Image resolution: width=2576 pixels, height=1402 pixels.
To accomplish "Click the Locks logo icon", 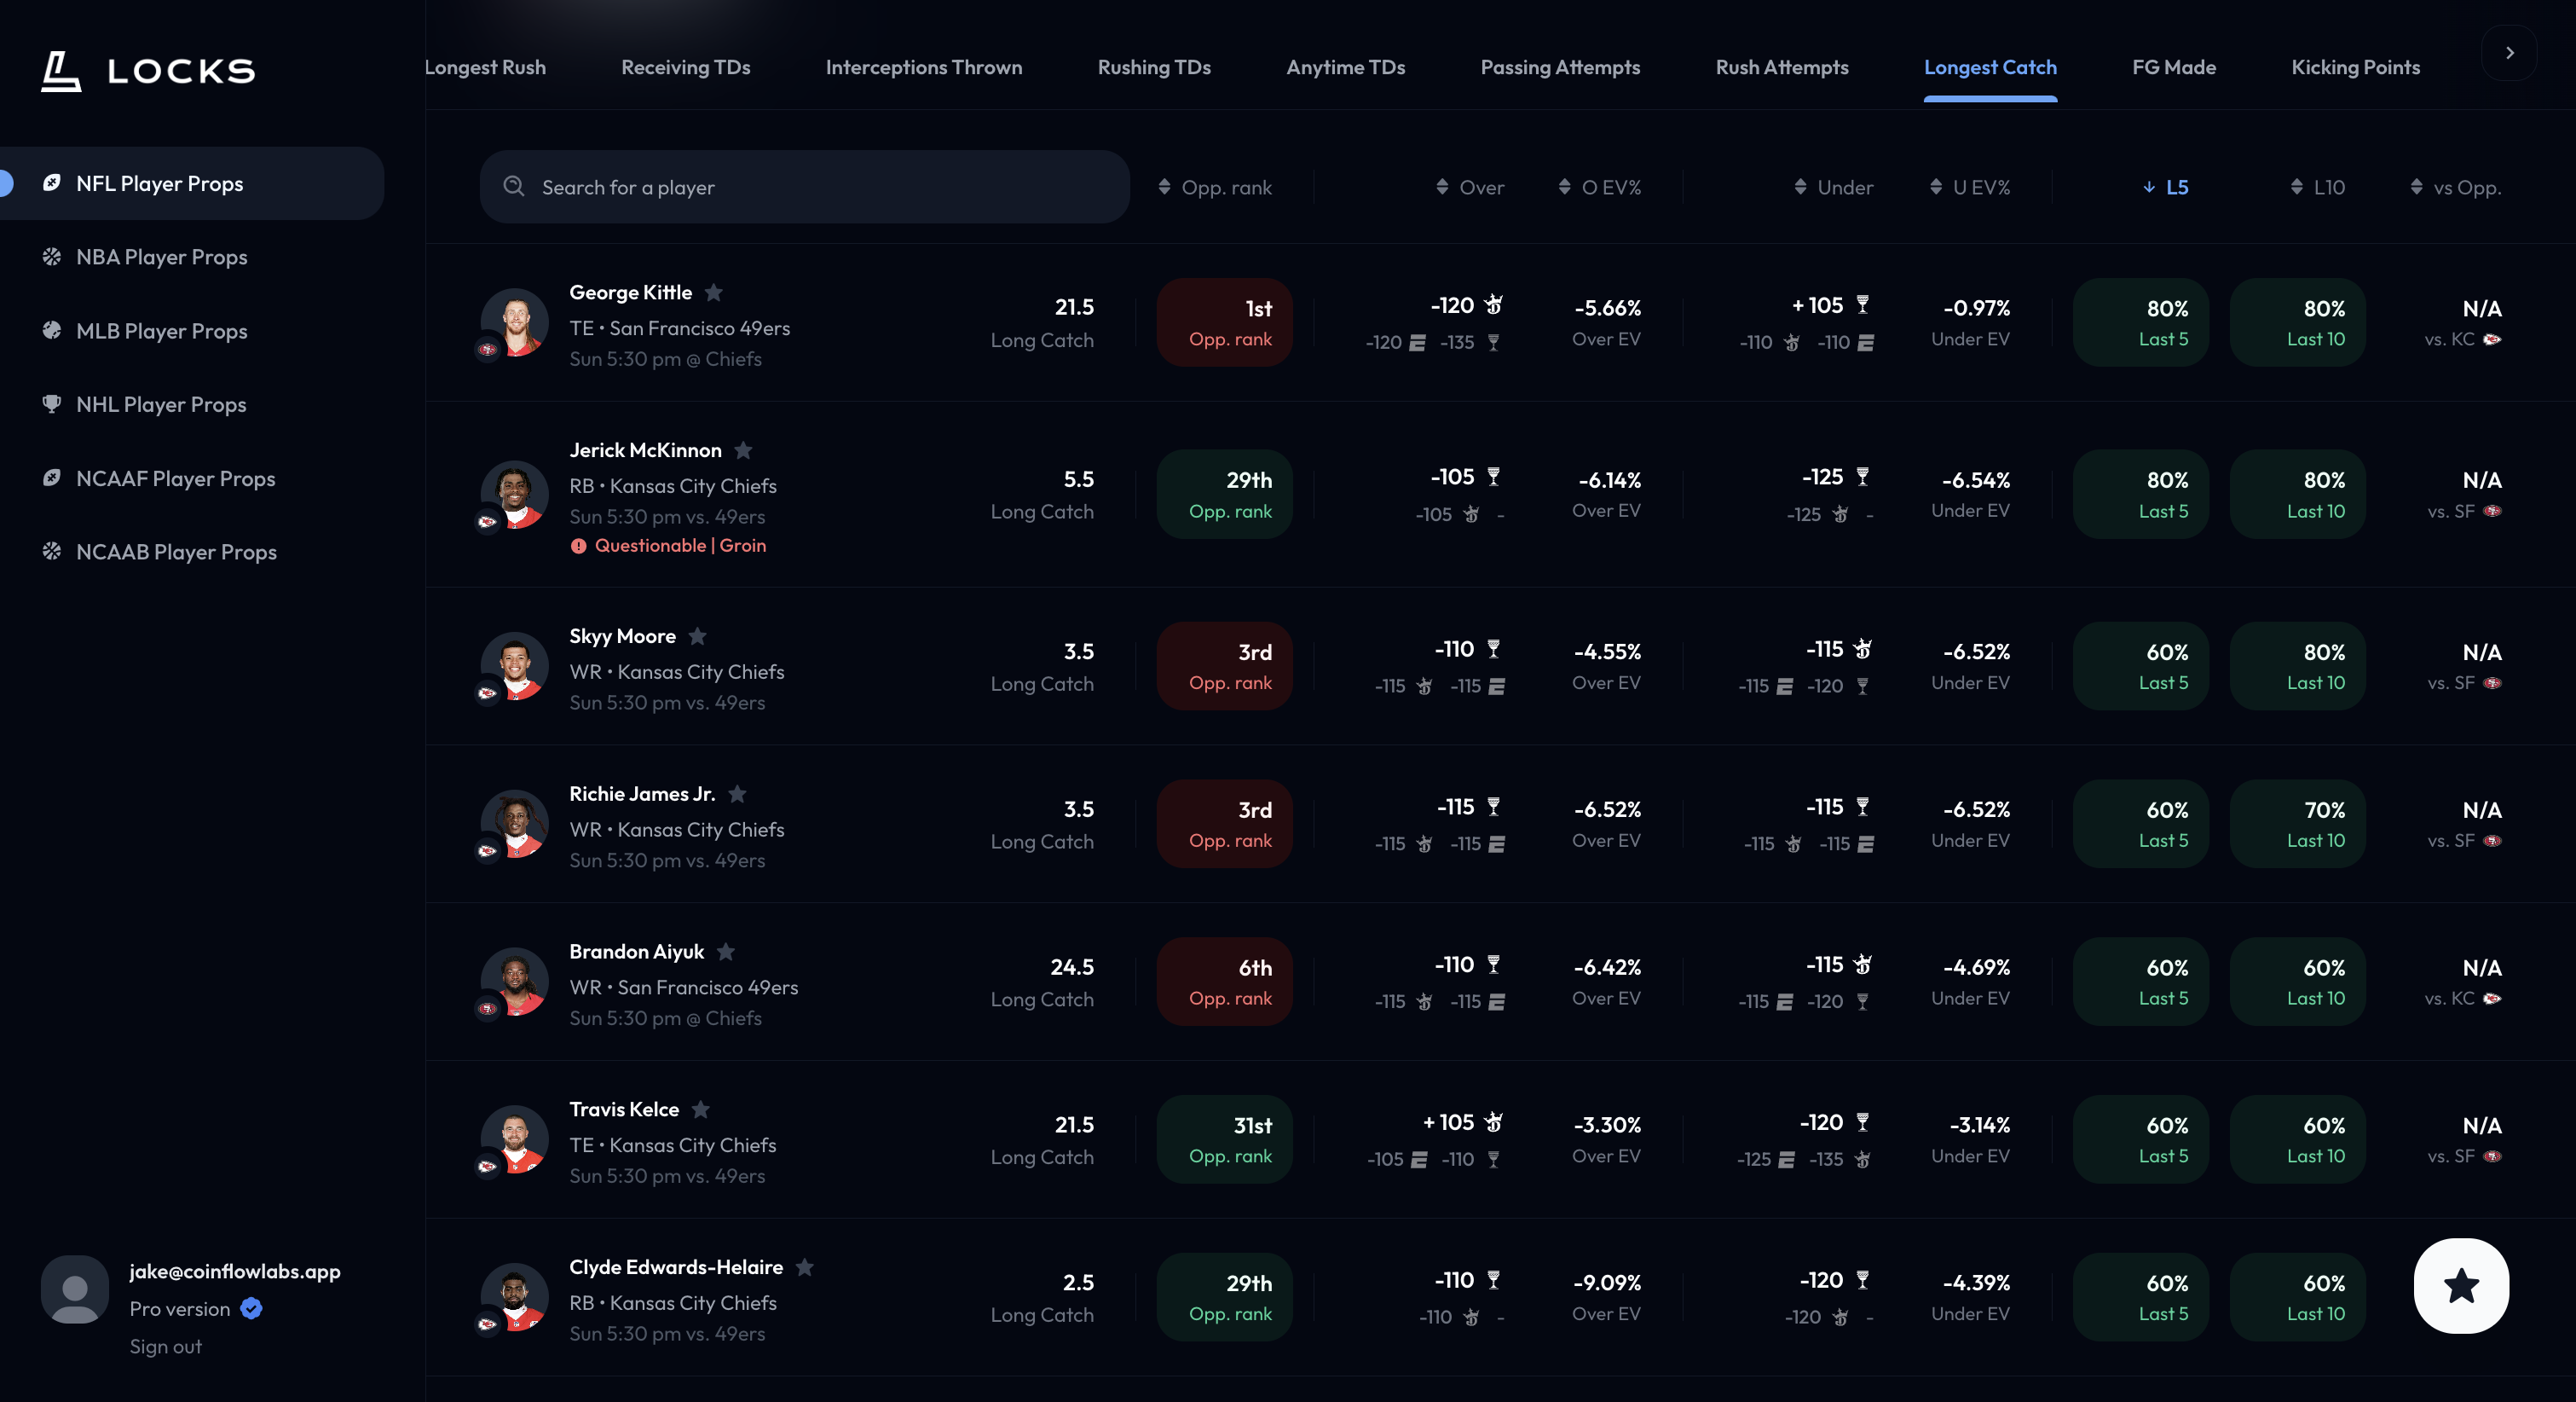I will 61,71.
